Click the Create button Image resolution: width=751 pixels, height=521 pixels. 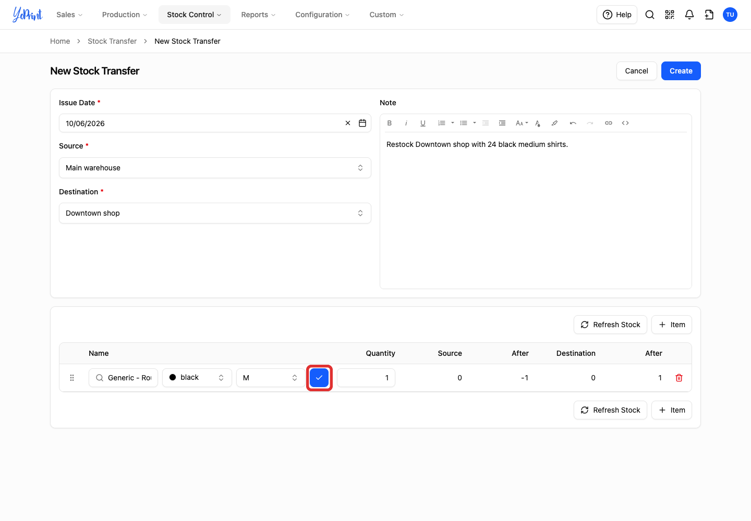coord(681,71)
